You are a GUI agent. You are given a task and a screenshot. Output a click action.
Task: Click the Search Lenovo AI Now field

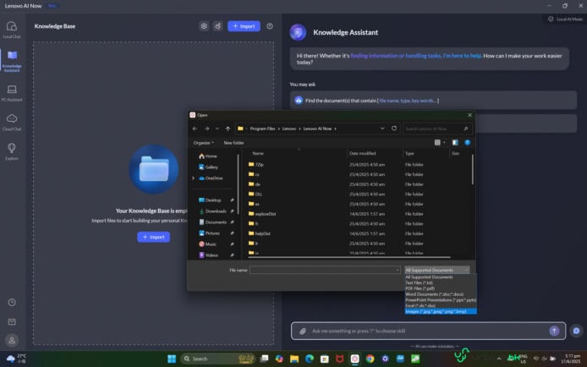tap(437, 129)
